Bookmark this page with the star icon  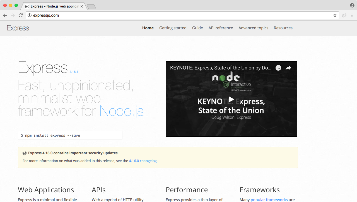tap(335, 16)
